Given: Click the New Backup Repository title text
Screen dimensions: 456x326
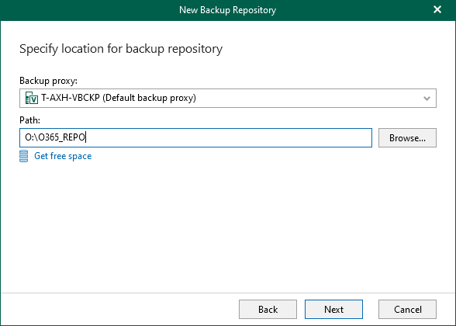Looking at the screenshot, I should (227, 10).
